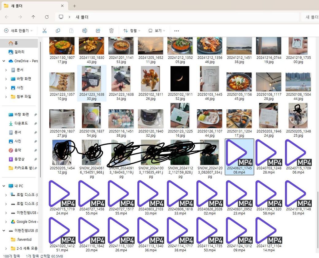Click the Delete trash can icon
Image resolution: width=319 pixels, height=258 pixels.
point(111,31)
